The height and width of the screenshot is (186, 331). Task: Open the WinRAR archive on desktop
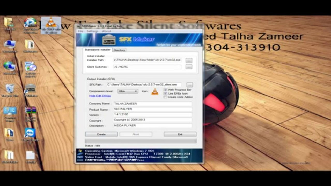click(31, 114)
